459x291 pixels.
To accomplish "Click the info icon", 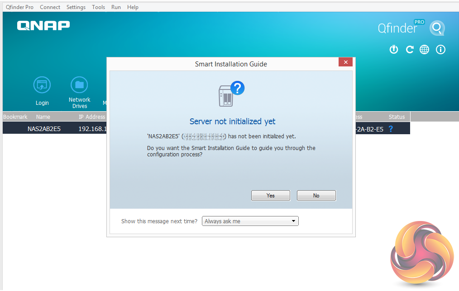I will tap(440, 49).
